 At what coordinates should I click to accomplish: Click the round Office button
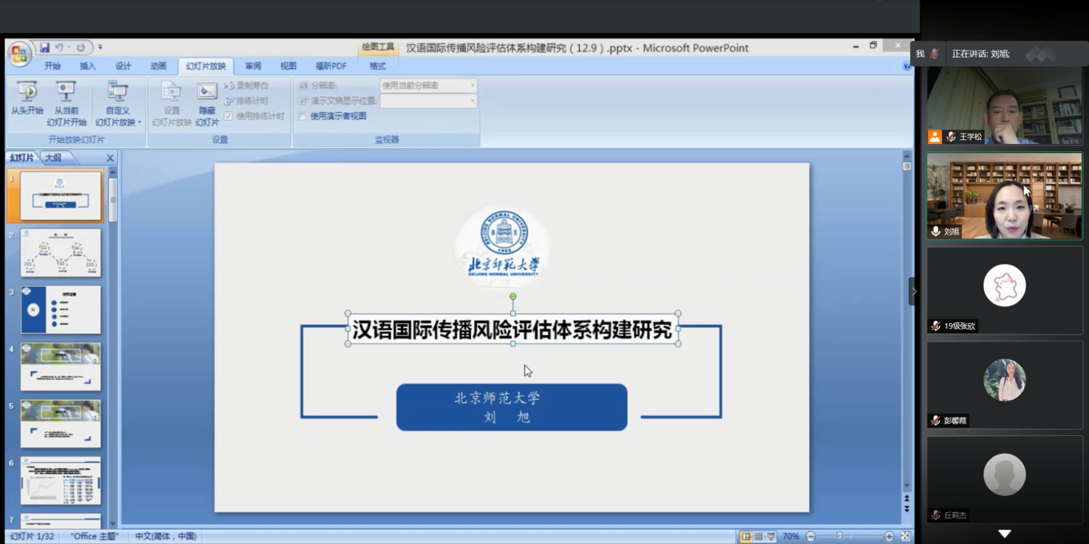[x=19, y=54]
